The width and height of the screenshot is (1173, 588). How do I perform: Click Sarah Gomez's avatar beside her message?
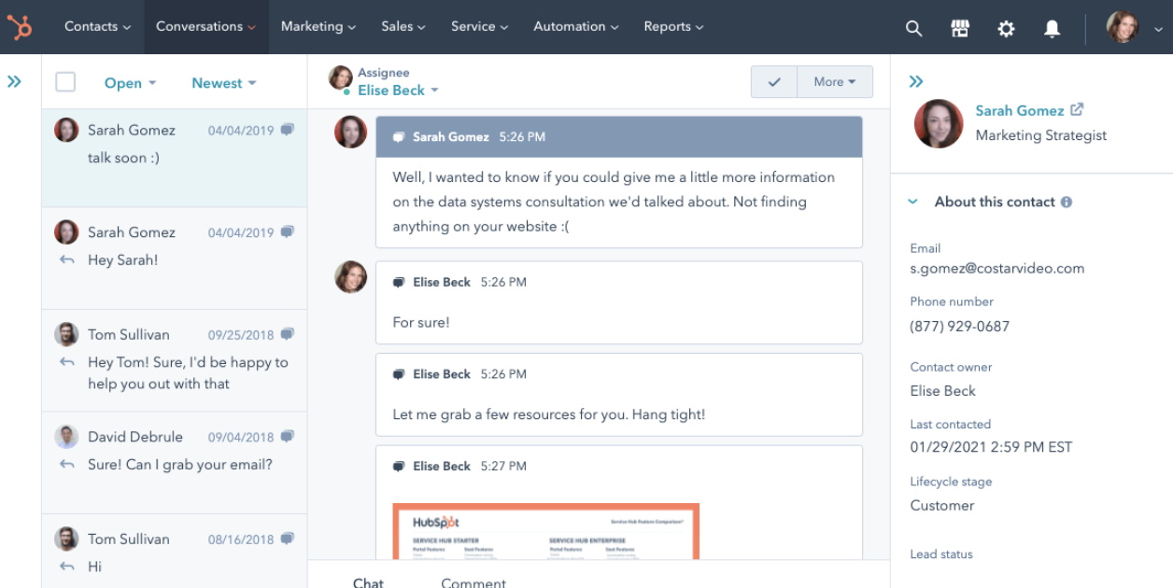click(351, 132)
